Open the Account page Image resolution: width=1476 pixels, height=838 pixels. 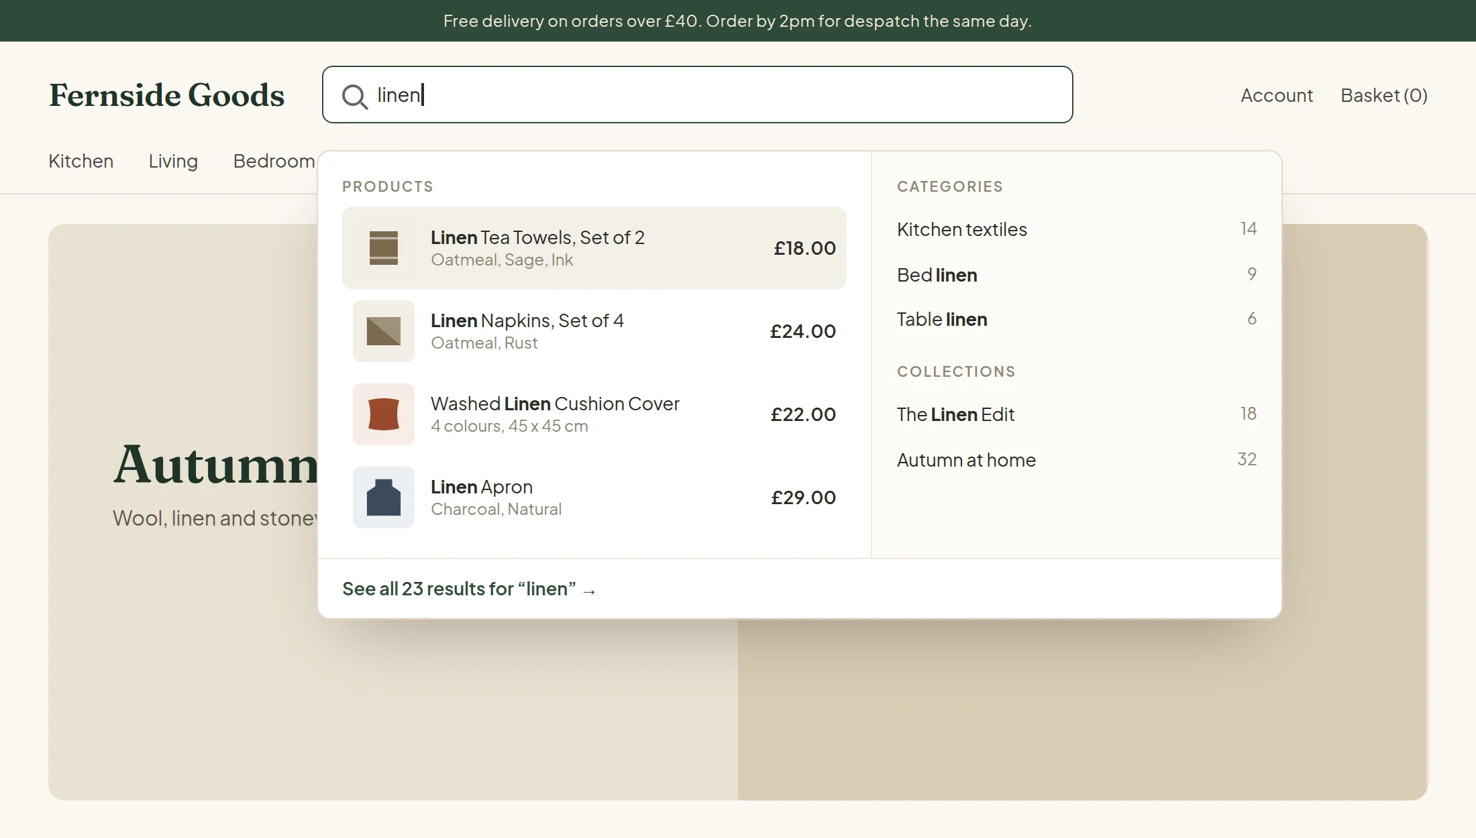pyautogui.click(x=1276, y=95)
